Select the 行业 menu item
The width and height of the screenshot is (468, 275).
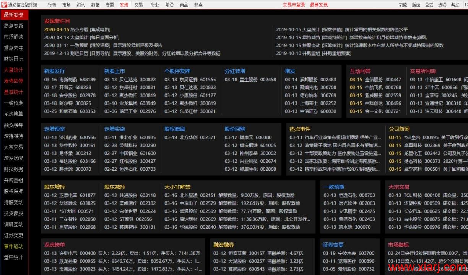155,5
